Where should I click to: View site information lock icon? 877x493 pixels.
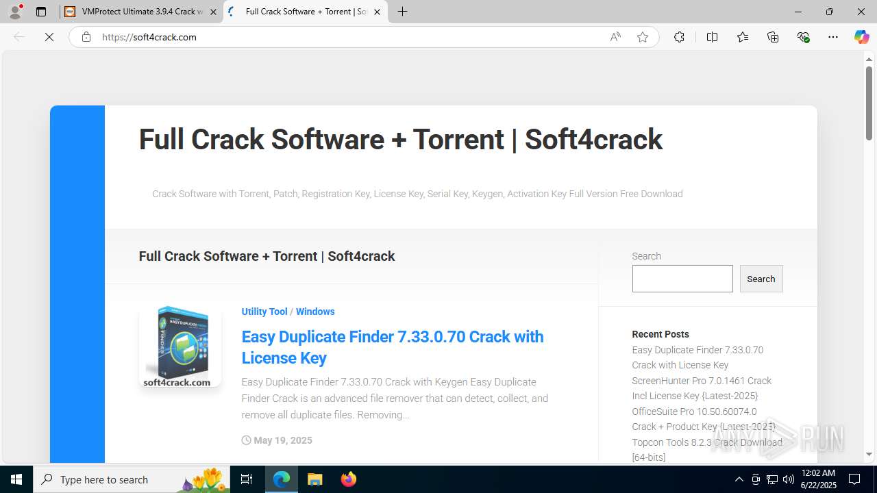point(86,37)
